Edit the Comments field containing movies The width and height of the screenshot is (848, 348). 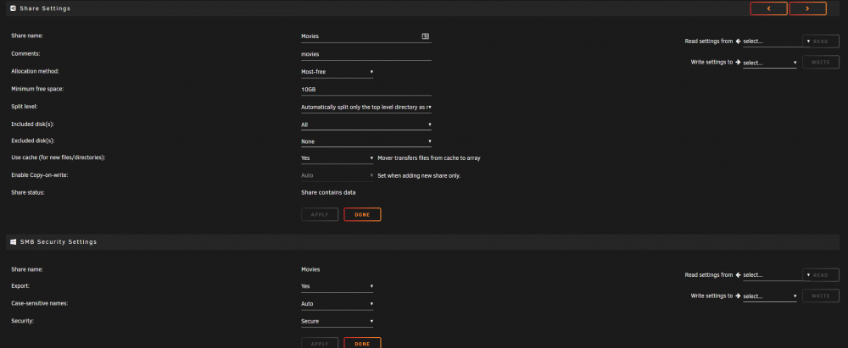point(366,54)
